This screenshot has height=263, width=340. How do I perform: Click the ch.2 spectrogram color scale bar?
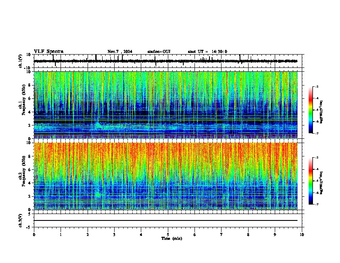(x=310, y=181)
